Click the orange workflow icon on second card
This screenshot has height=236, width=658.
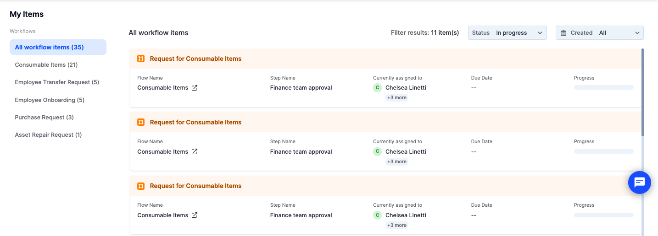pyautogui.click(x=141, y=122)
